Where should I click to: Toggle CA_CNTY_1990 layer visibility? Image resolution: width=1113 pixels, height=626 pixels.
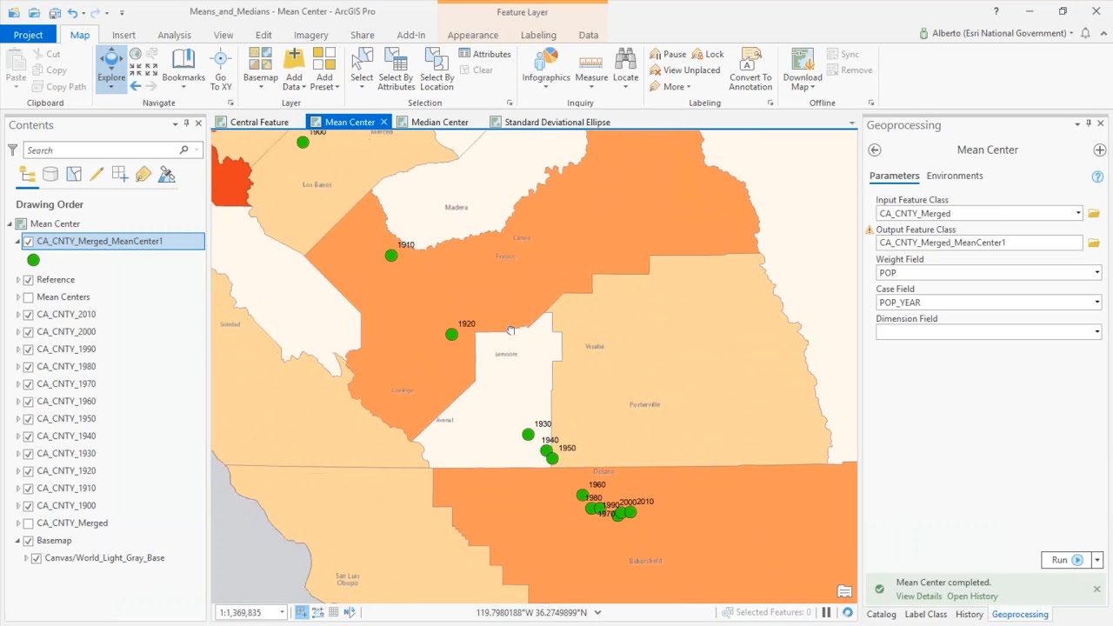point(29,350)
